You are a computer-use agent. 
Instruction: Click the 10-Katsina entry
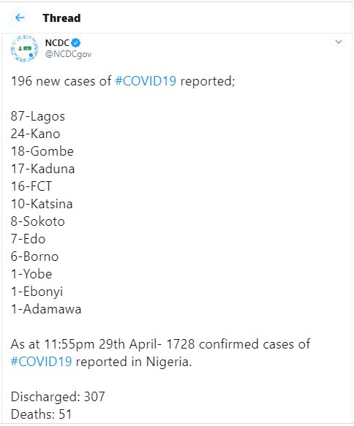point(42,204)
